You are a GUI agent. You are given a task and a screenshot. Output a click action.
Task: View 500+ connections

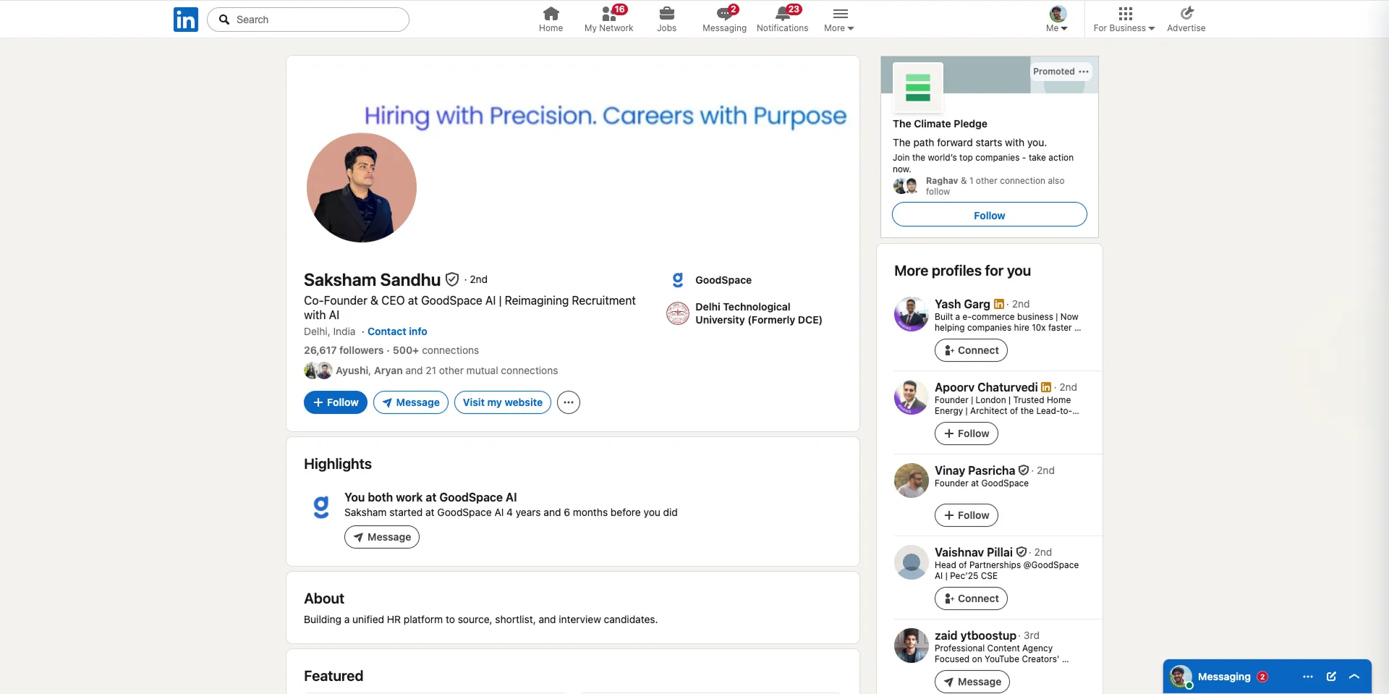(x=436, y=350)
